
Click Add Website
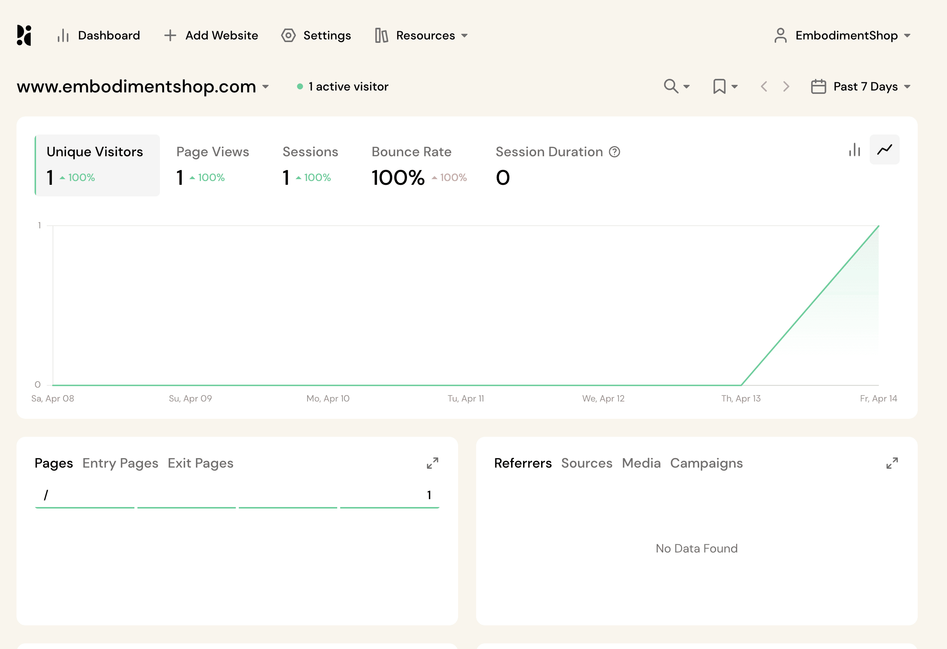pos(211,35)
